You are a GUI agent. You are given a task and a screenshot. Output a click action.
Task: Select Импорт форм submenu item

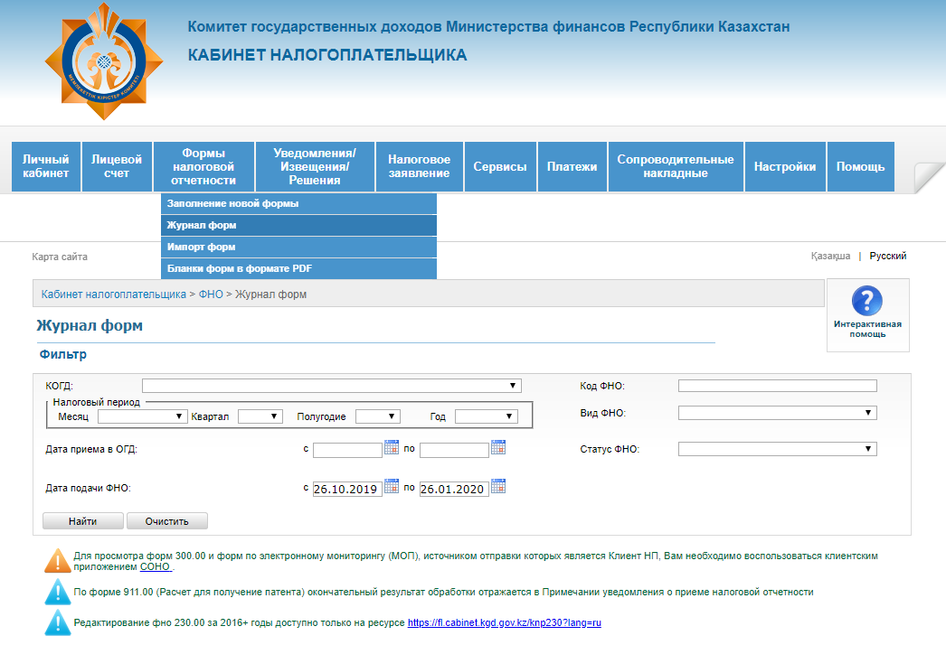coord(298,248)
